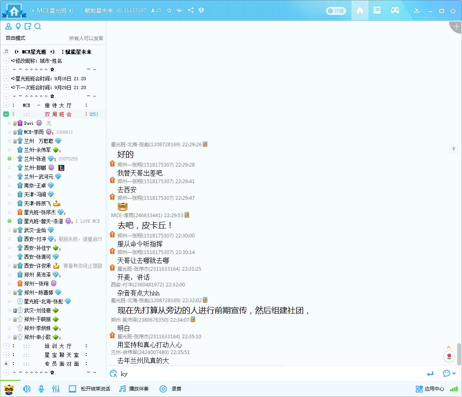462x397 pixels.
Task: Open the list panel tab icon
Action: 377,10
